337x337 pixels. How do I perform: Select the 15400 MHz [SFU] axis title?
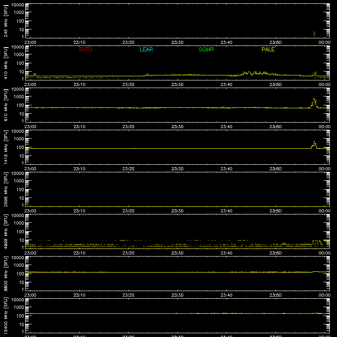click(5, 316)
